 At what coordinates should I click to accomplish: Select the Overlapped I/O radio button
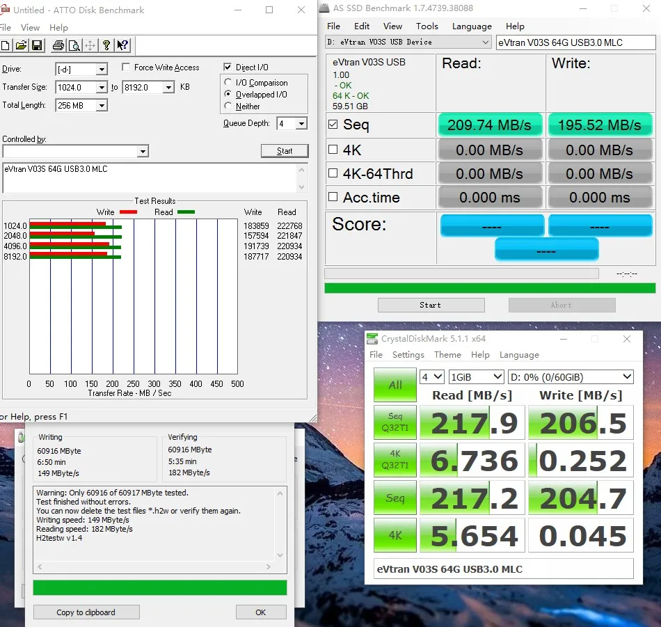(228, 94)
